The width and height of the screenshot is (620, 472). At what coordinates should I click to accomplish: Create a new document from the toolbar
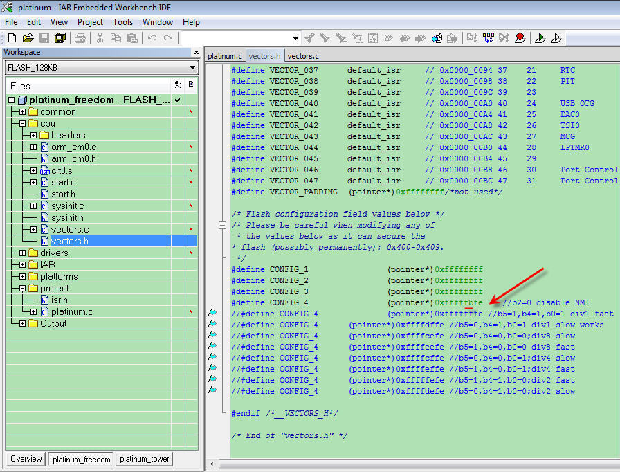(12, 38)
